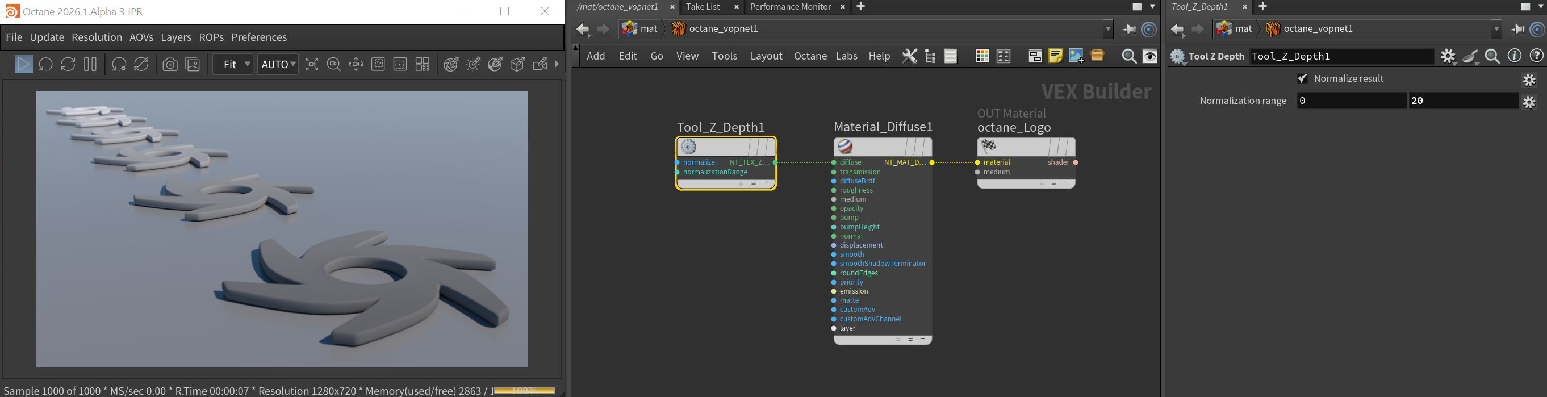Click the node info icon in parameter pane
This screenshot has height=397, width=1547.
coord(1514,56)
